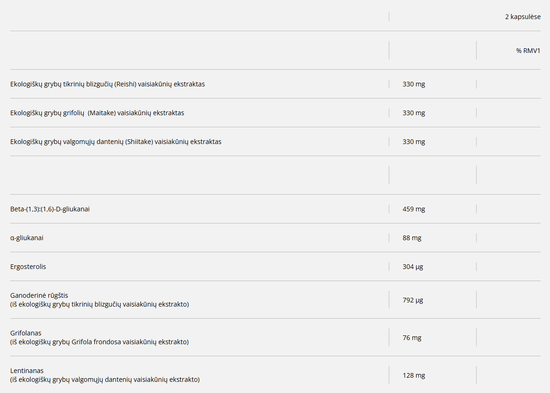
Task: Select the 330 mg value for Reishi
Action: [413, 84]
